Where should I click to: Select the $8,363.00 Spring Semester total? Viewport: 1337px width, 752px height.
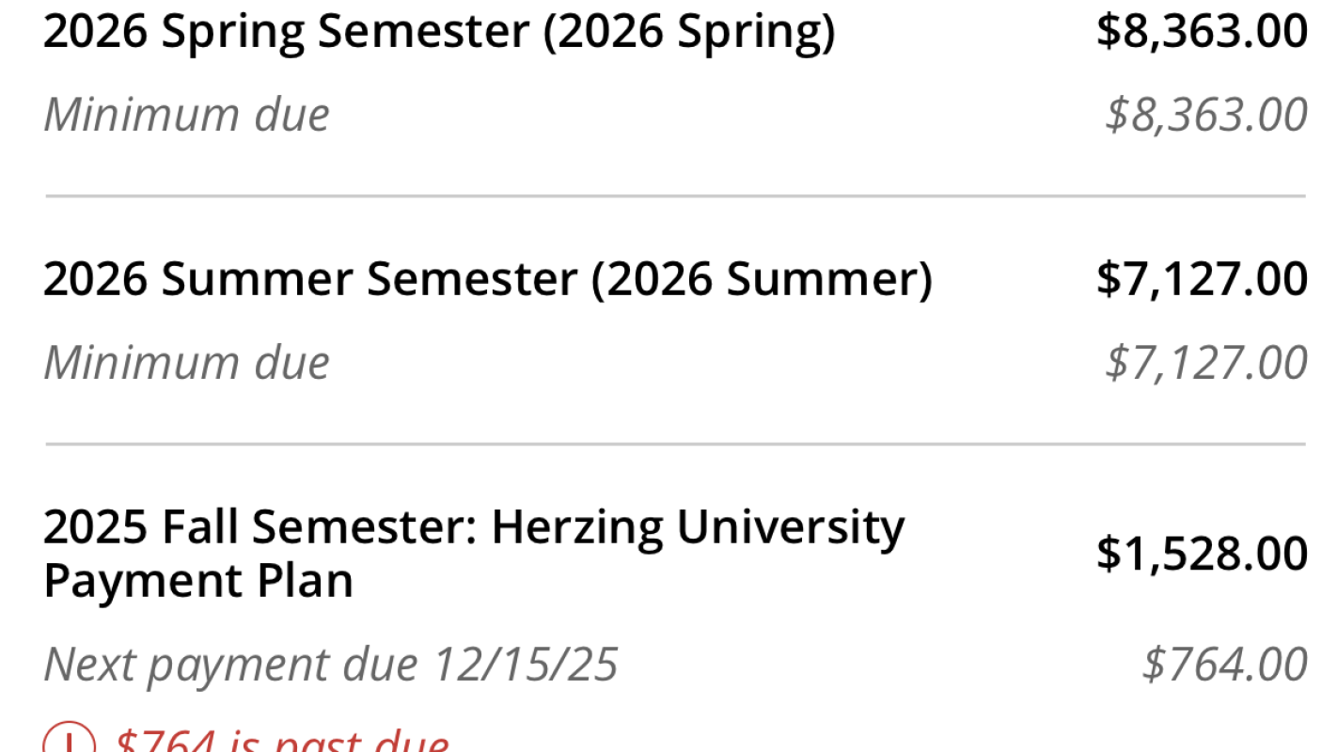(1202, 33)
